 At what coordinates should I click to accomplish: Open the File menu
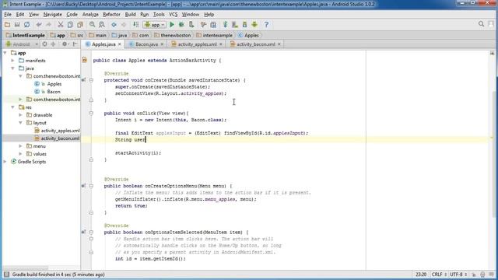[8, 14]
